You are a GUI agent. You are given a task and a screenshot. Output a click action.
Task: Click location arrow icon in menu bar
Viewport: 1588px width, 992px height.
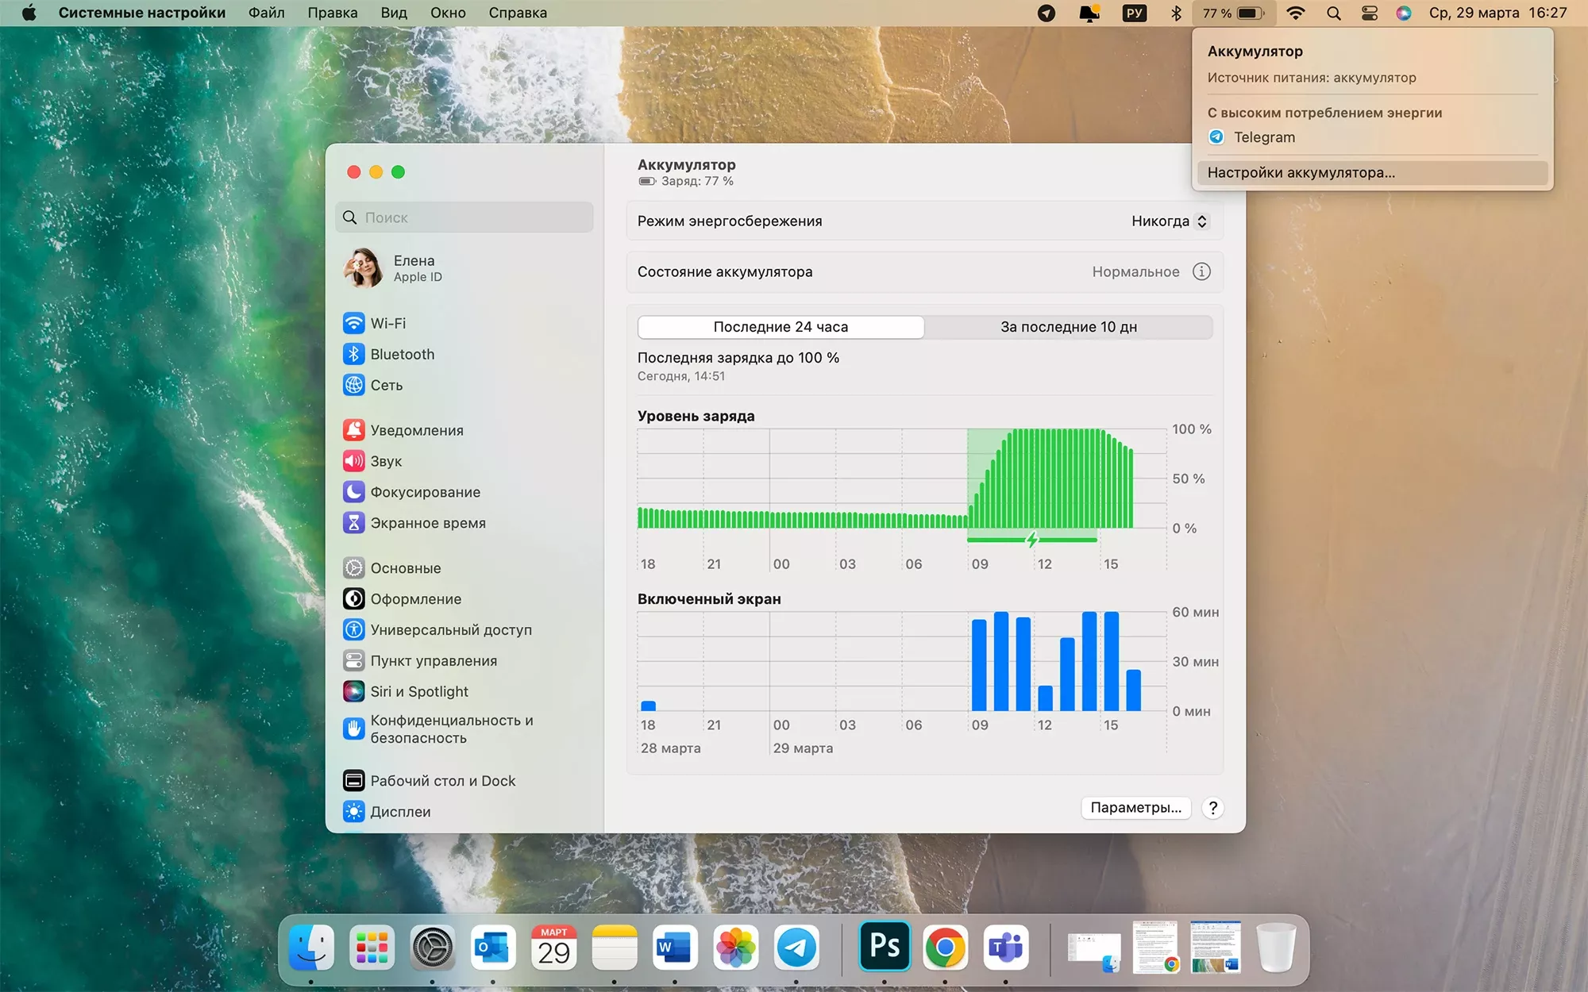[1046, 13]
